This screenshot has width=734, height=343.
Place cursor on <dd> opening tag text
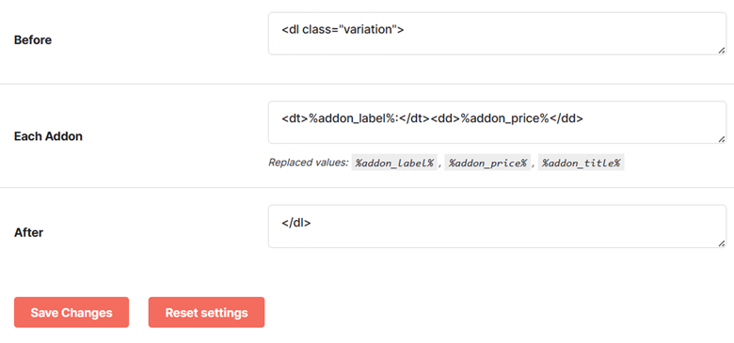point(445,119)
